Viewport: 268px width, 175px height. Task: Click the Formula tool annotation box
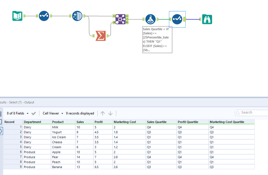point(157,40)
